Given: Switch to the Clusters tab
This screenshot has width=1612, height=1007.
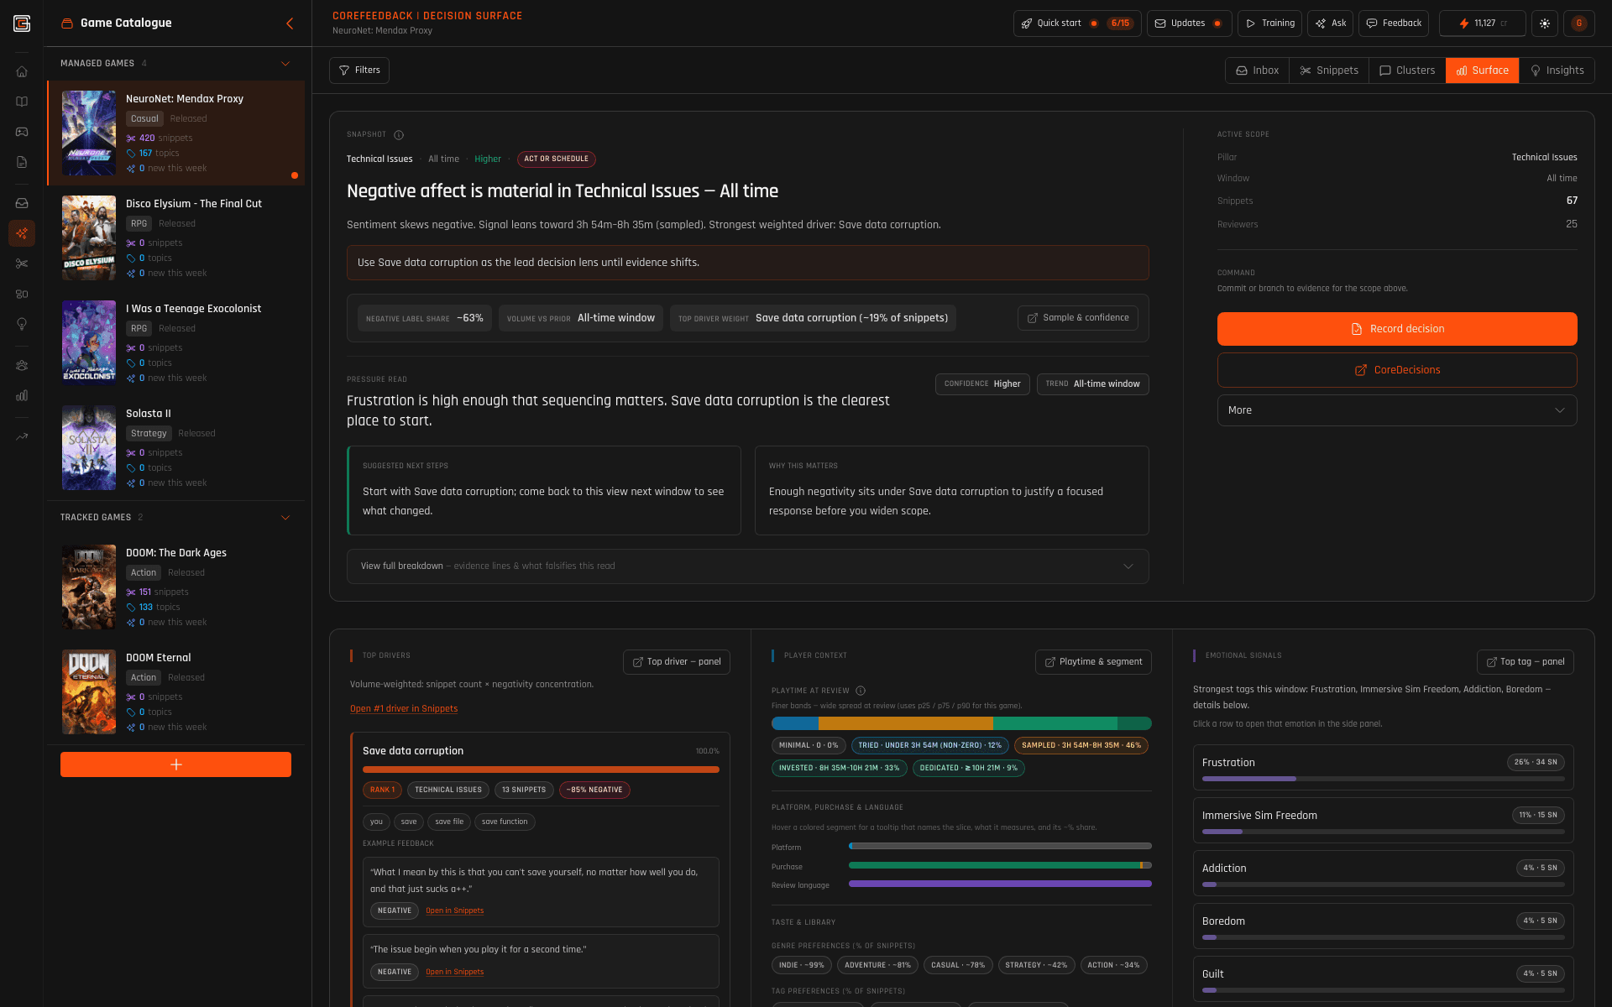Looking at the screenshot, I should (x=1407, y=70).
